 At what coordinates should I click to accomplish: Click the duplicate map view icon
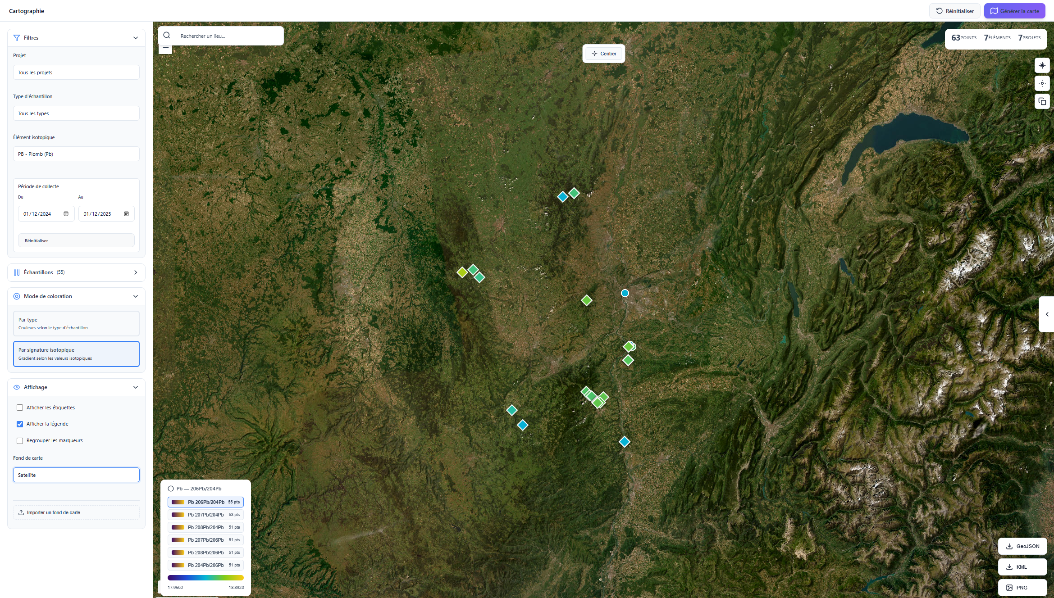point(1042,101)
